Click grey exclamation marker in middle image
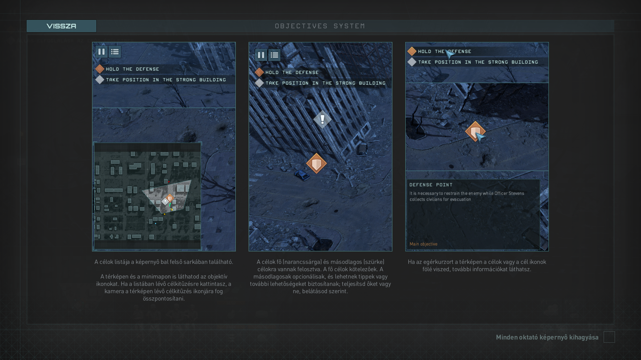 click(322, 119)
